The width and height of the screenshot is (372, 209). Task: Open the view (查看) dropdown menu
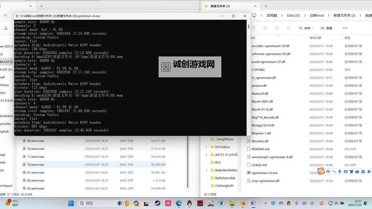point(329,28)
